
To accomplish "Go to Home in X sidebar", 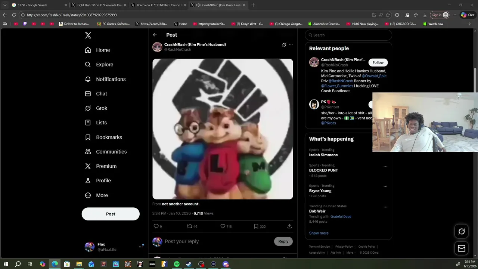I will 97,50.
